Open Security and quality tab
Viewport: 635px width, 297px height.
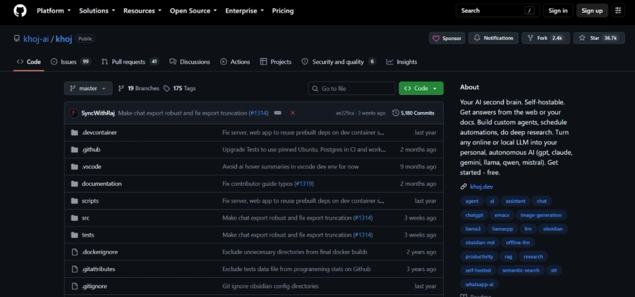coord(339,62)
